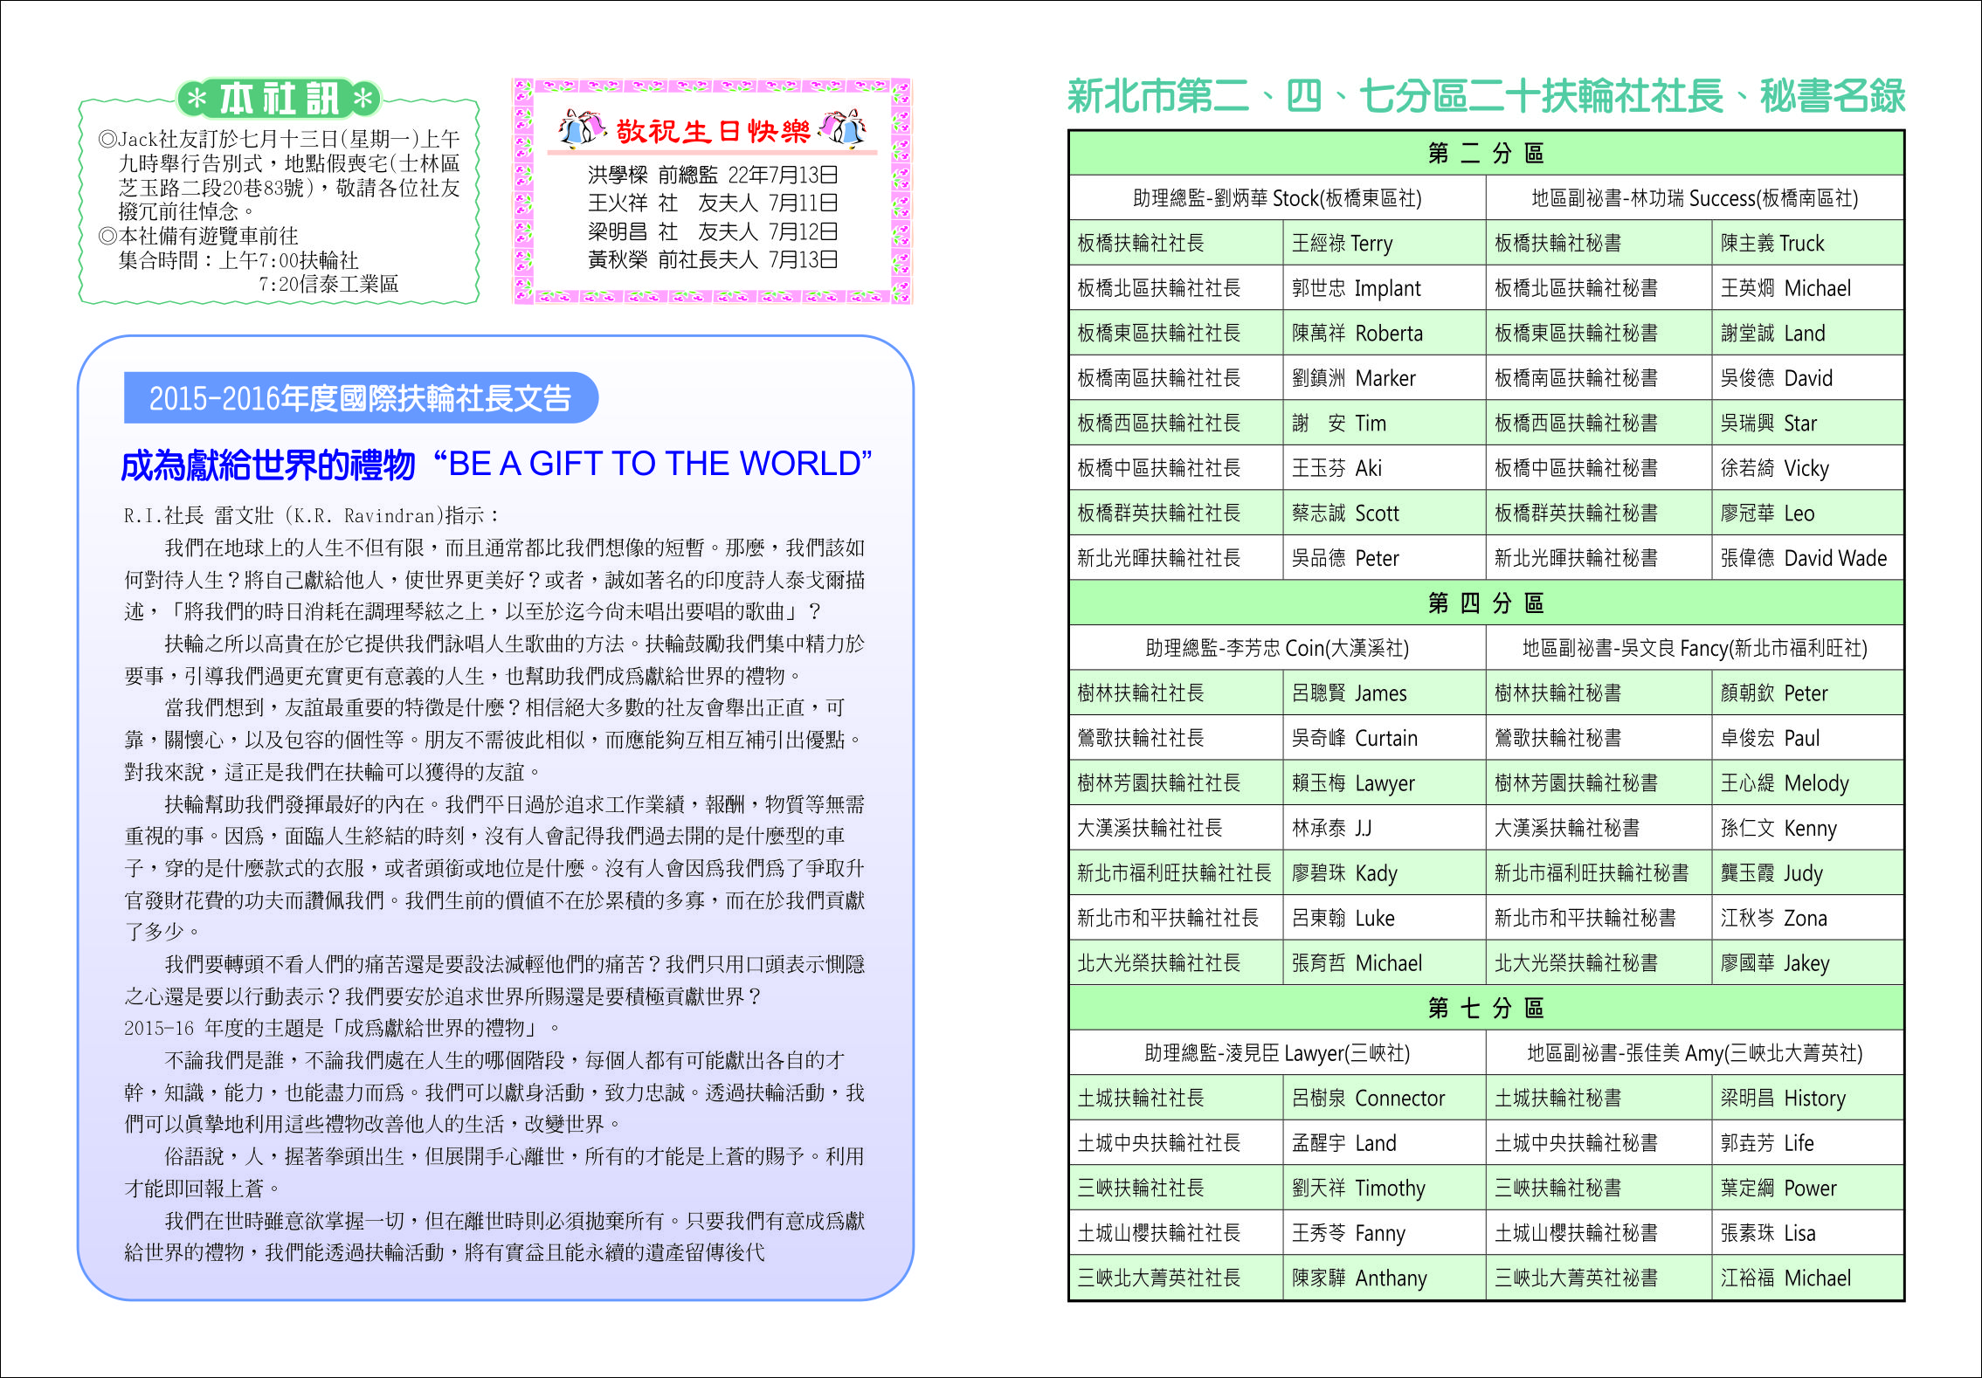
Task: Select 吳品德 Peter cell
Action: (x=1384, y=558)
